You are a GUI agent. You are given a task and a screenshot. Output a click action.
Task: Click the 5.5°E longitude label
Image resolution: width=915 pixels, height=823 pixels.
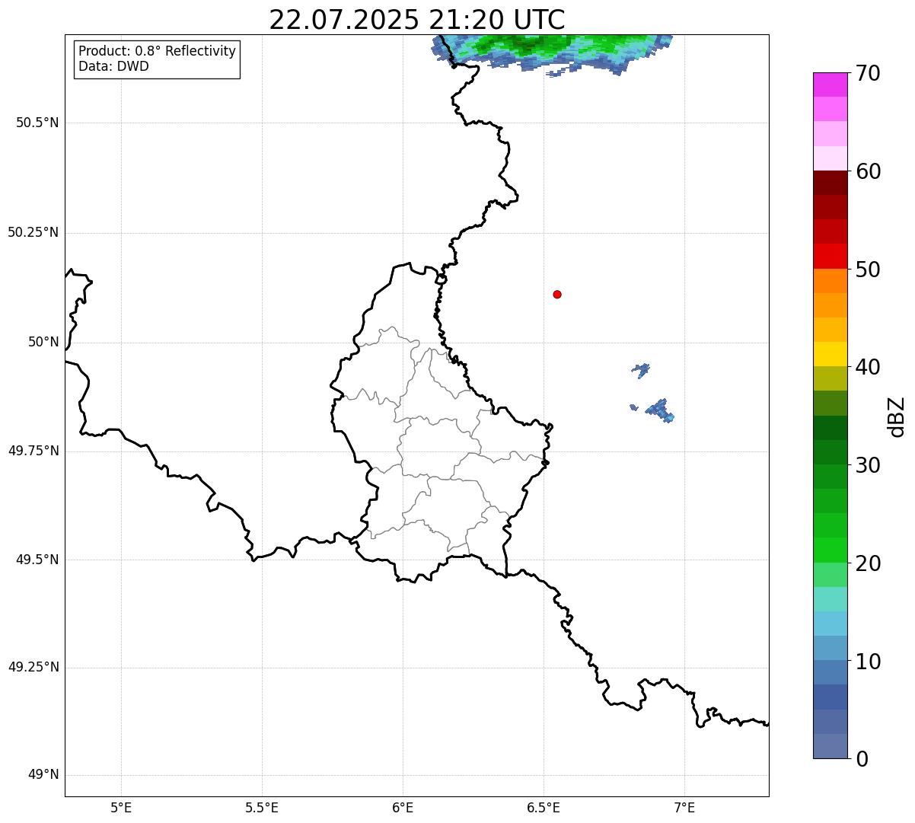[x=262, y=807]
